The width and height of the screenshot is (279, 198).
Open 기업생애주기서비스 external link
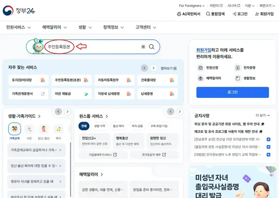[103, 155]
